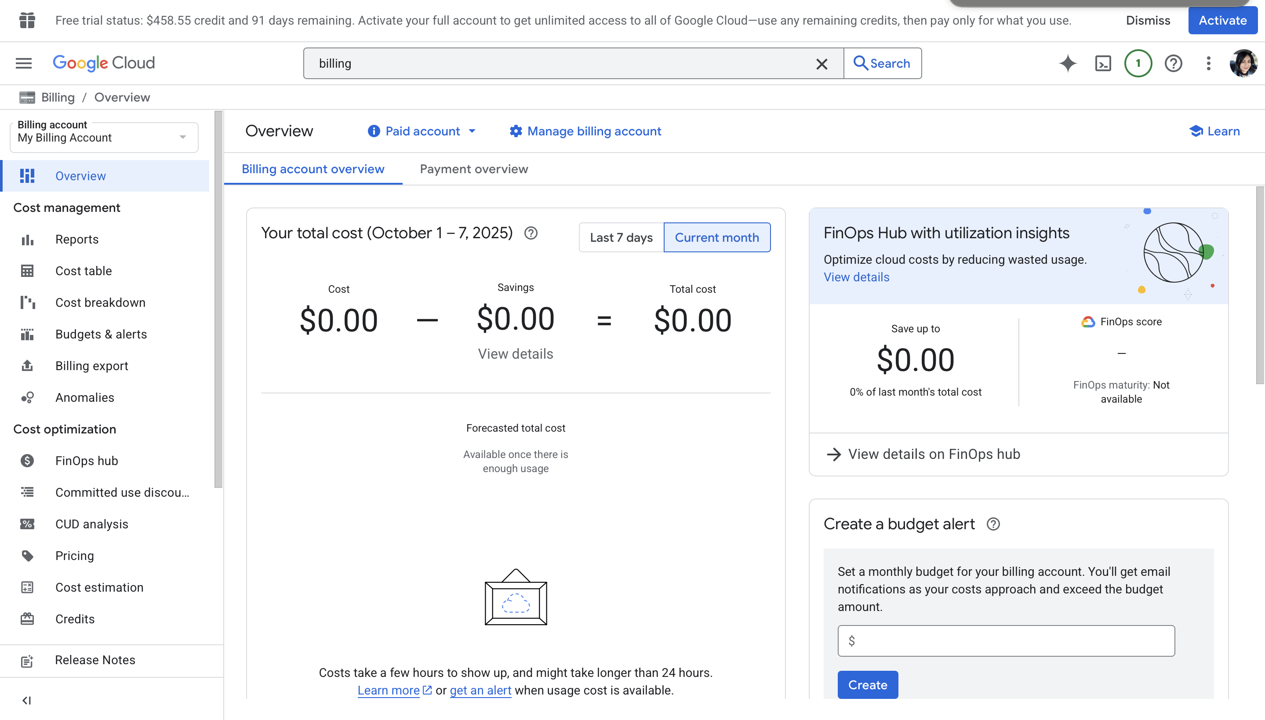Toggle cost view to Last 7 days

tap(621, 238)
